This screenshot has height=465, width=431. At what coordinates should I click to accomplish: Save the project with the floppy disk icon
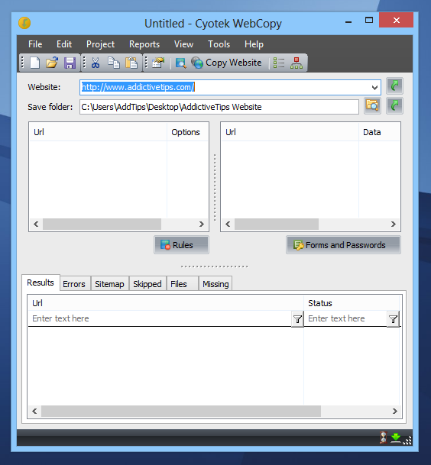(x=70, y=63)
